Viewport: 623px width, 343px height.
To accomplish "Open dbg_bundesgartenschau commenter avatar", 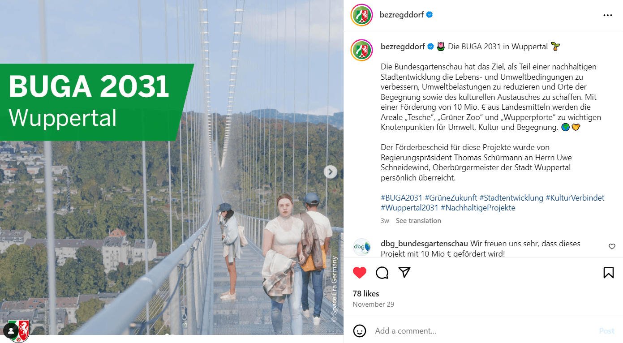I will tap(362, 247).
